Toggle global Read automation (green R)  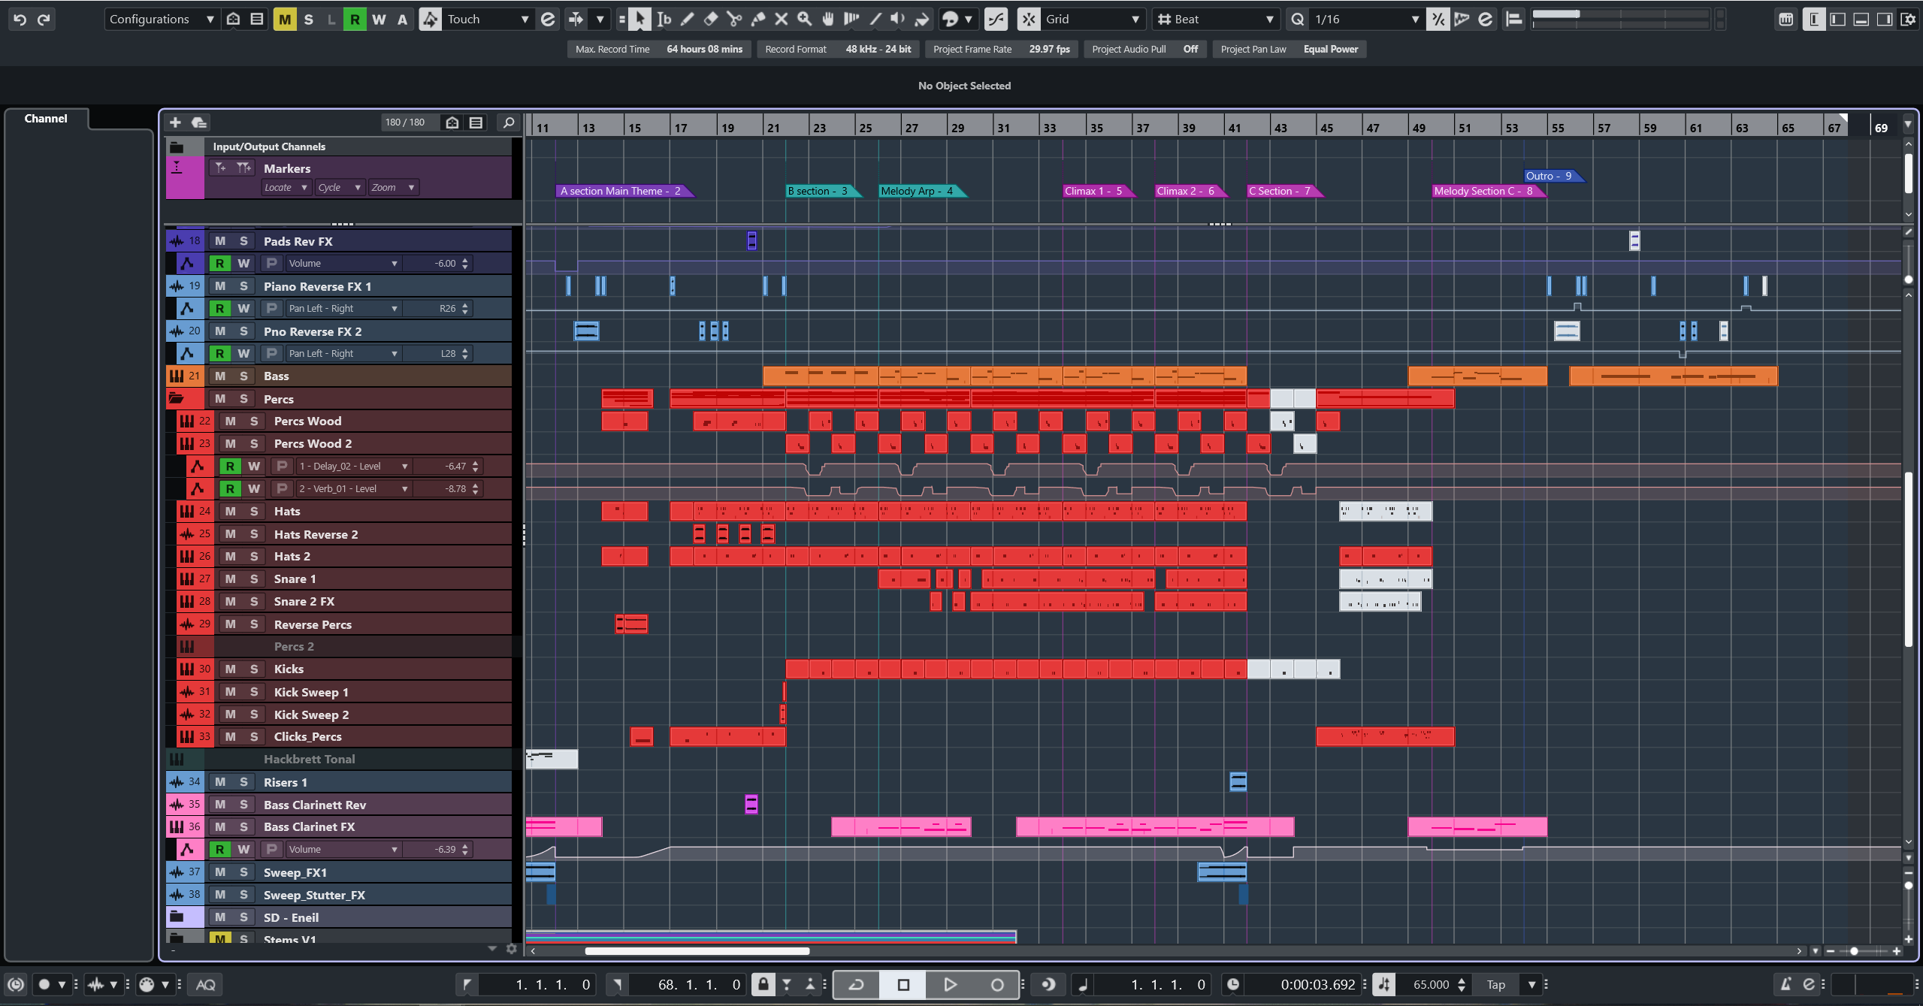355,20
